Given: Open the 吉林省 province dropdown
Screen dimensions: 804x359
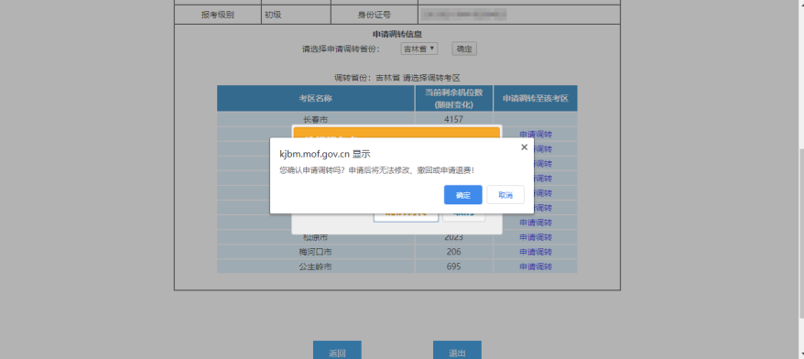Looking at the screenshot, I should (418, 49).
